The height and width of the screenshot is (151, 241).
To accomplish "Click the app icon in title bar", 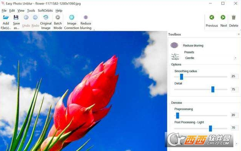I will pyautogui.click(x=3, y=3).
